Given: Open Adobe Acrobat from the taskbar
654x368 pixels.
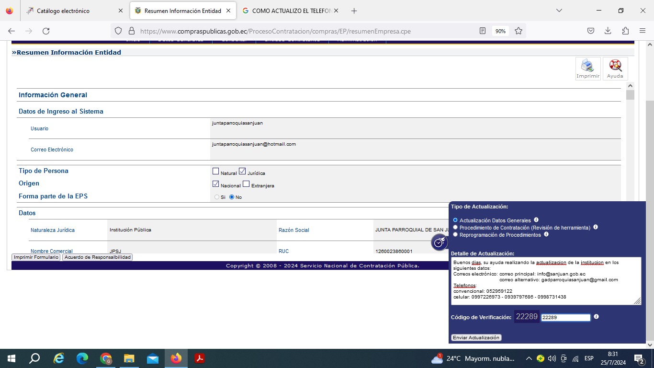Looking at the screenshot, I should click(199, 358).
